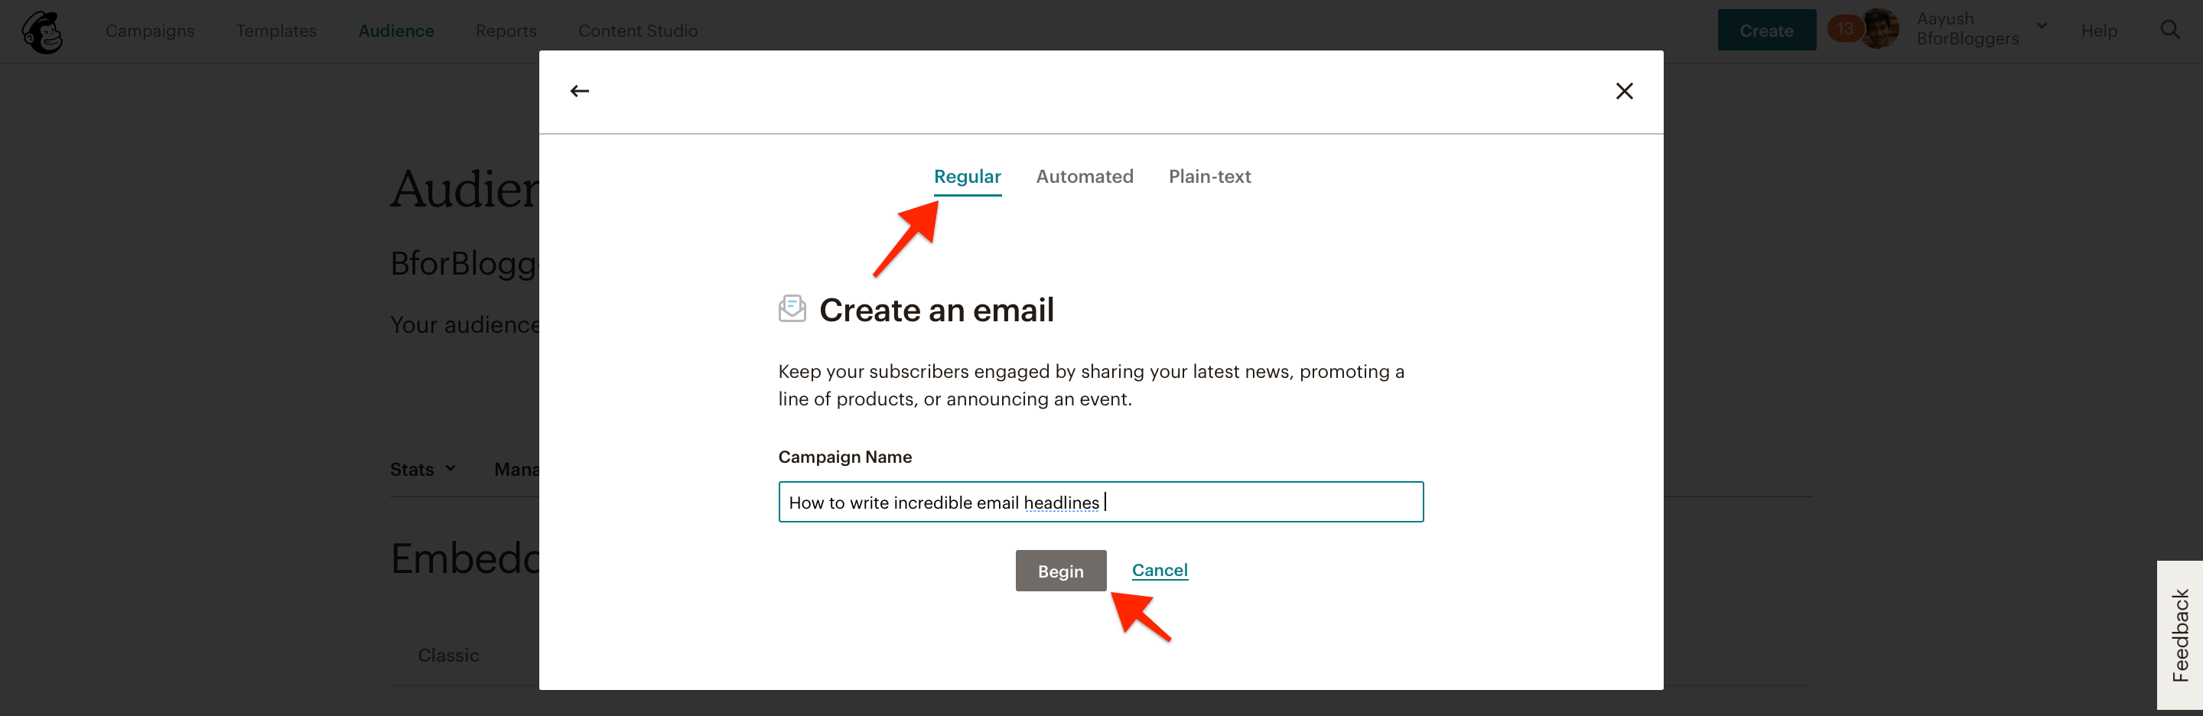Switch to the Automated tab
Screen dimensions: 2203x716
pos(1085,176)
